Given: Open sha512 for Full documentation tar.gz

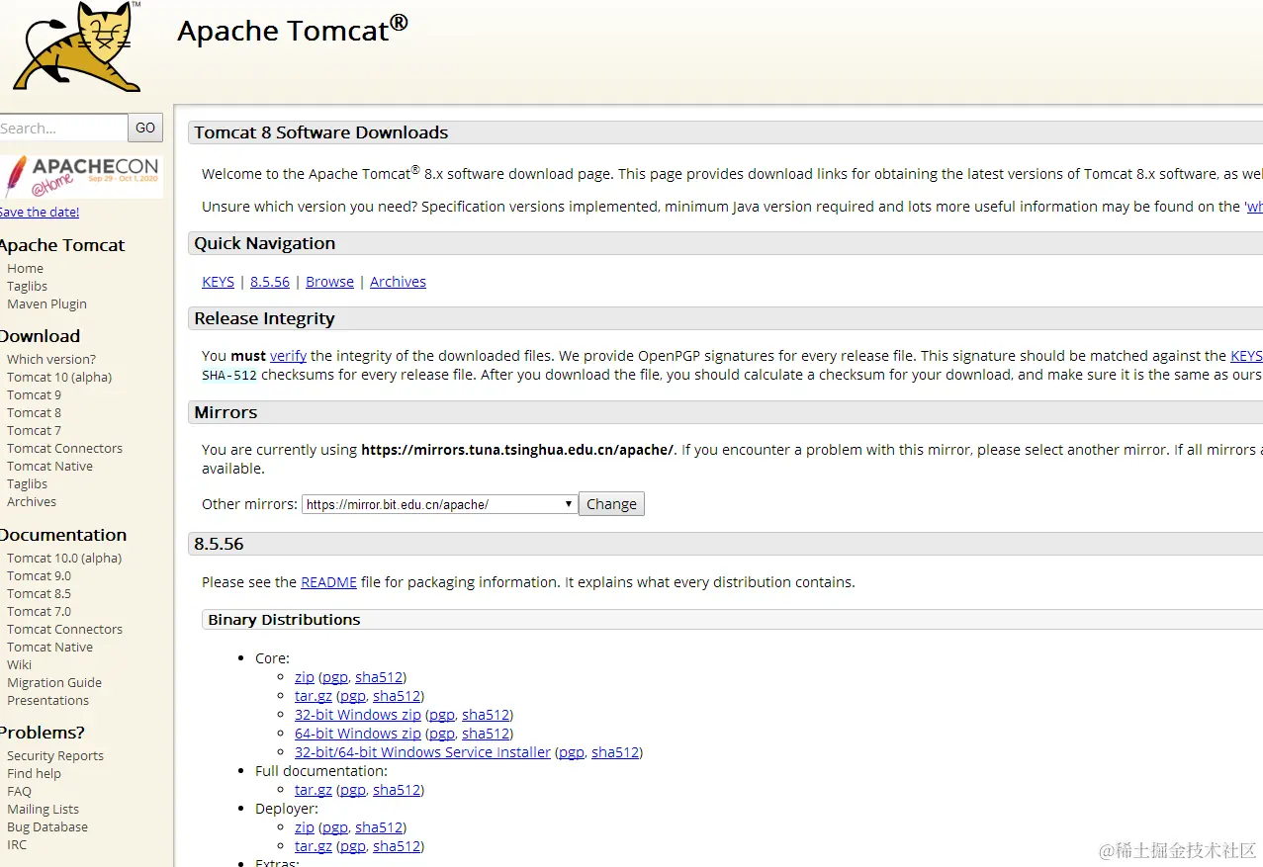Looking at the screenshot, I should point(397,790).
